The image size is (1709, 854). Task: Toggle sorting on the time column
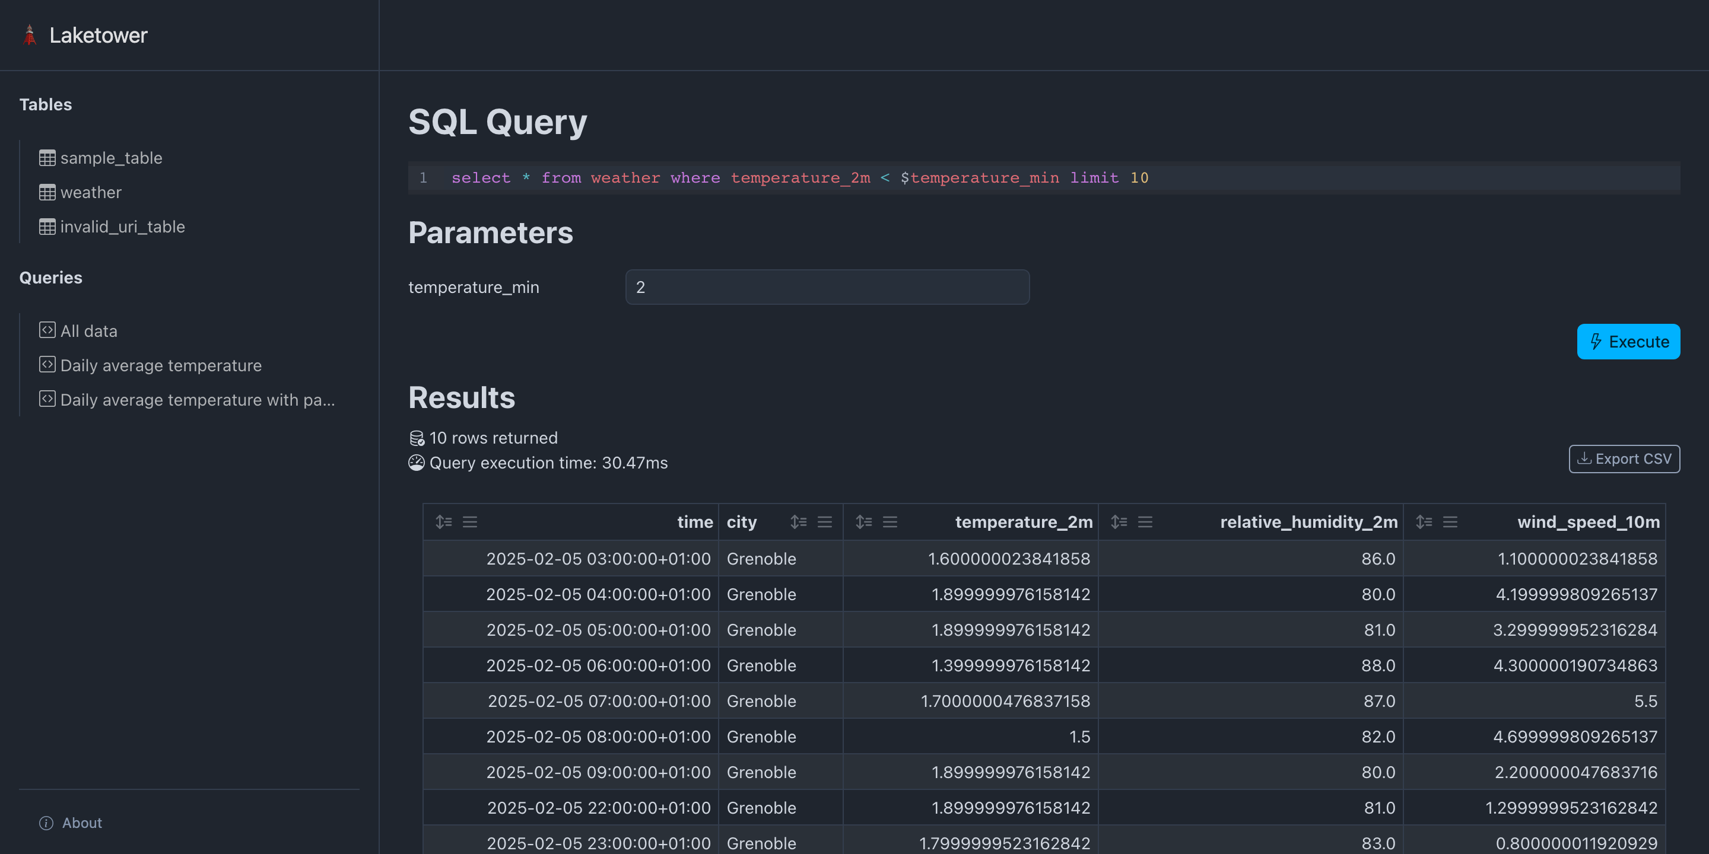(444, 521)
